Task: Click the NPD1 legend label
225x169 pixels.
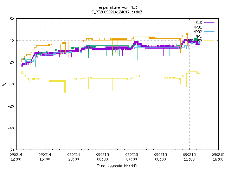Action: click(x=198, y=27)
